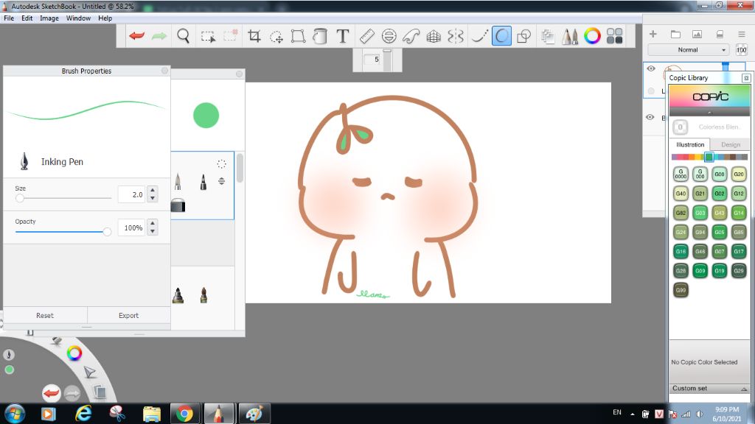Screen dimensions: 755x424
Task: Select the rectangular Selection tool
Action: tap(208, 37)
